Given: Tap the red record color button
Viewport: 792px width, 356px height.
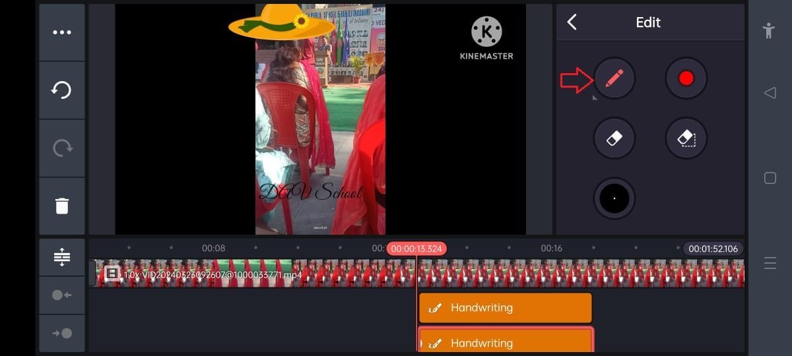Looking at the screenshot, I should [x=686, y=78].
